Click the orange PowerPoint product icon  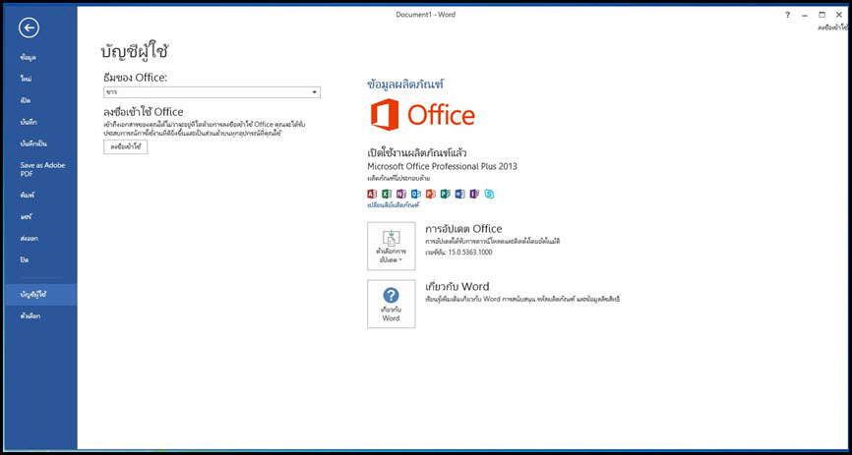[430, 194]
